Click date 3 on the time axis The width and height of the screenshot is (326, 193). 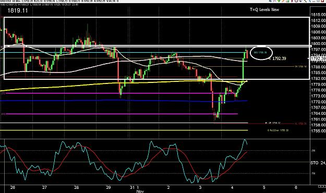(x=200, y=187)
